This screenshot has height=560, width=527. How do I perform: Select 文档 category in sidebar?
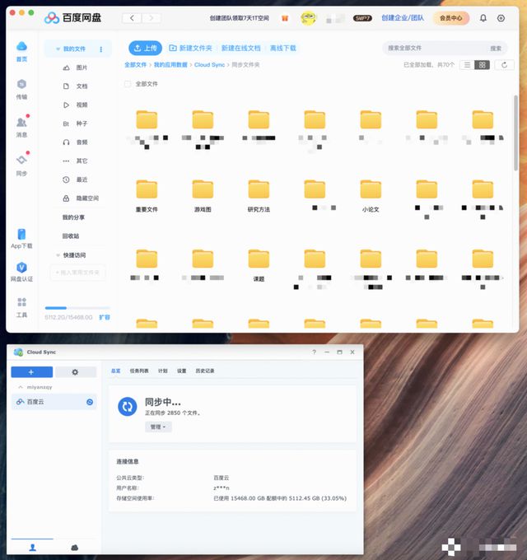pyautogui.click(x=75, y=86)
